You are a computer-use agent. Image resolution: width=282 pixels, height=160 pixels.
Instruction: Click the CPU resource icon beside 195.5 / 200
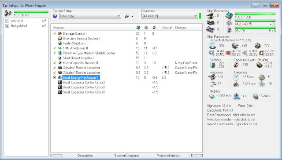coord(229,16)
